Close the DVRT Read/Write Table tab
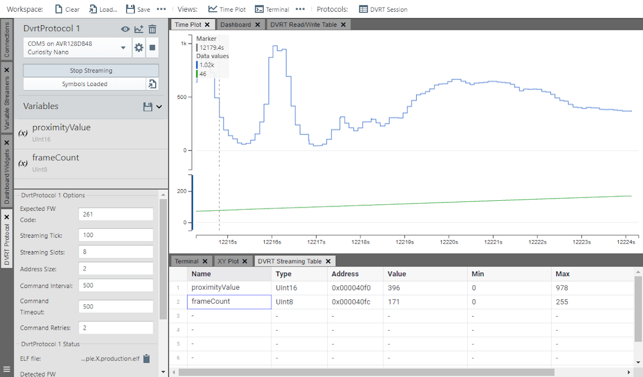The width and height of the screenshot is (643, 377). tap(343, 25)
